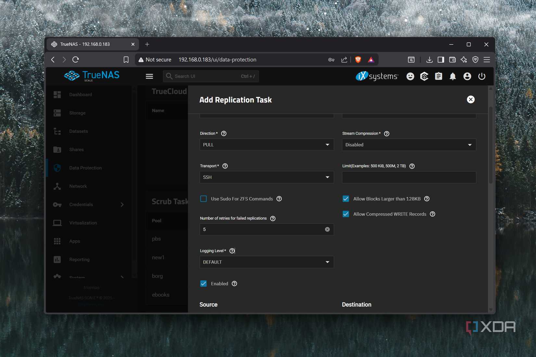Enable Use Sudo For ZFS Commands
536x357 pixels.
pyautogui.click(x=203, y=198)
